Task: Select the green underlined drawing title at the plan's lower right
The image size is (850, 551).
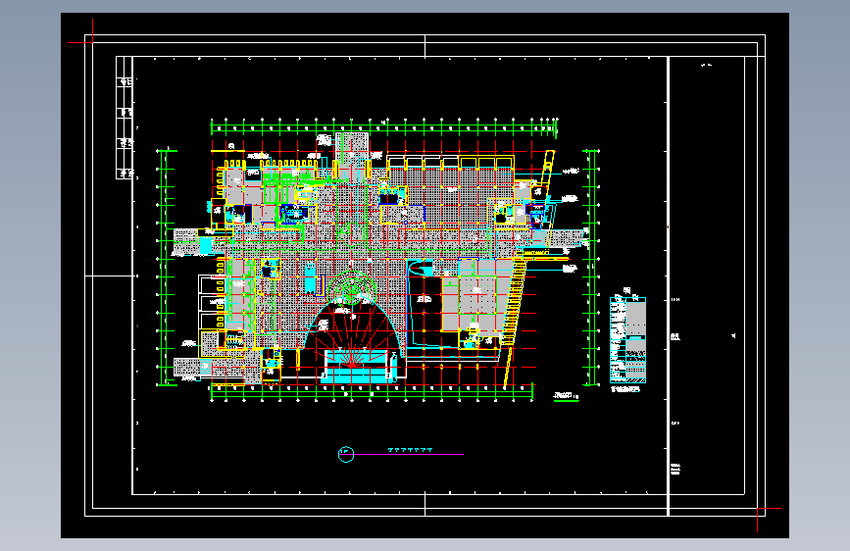Action: pyautogui.click(x=566, y=396)
